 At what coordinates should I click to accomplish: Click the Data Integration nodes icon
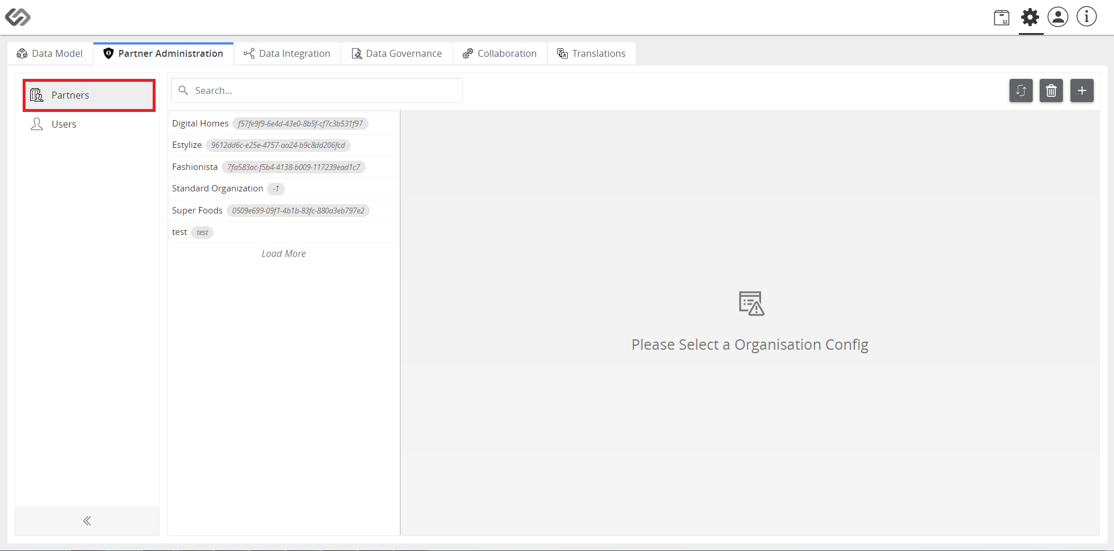pos(249,53)
